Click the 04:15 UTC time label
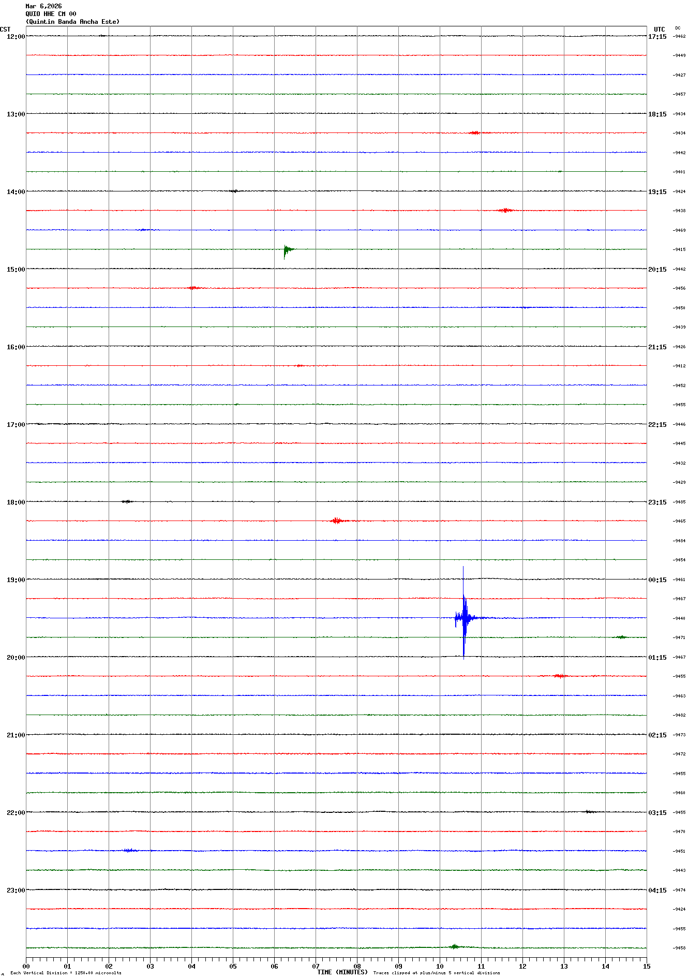 (657, 890)
